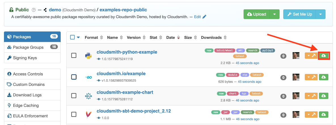Sort packages by Size column

191,37
